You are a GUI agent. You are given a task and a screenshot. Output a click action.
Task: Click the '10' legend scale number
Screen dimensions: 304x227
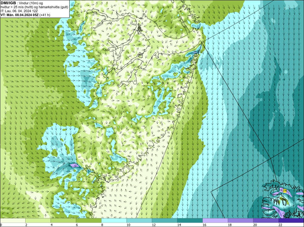click(x=128, y=225)
